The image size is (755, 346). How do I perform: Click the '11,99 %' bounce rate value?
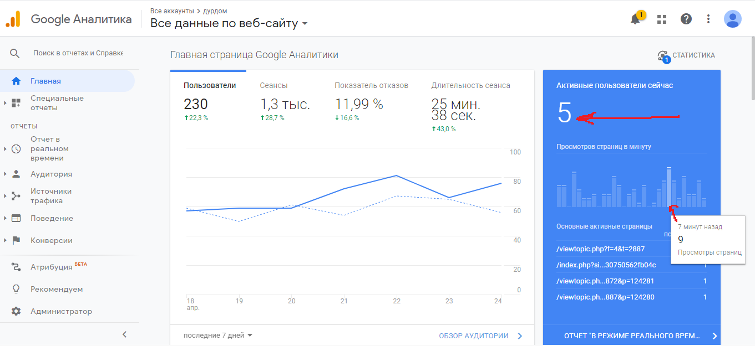pos(359,104)
